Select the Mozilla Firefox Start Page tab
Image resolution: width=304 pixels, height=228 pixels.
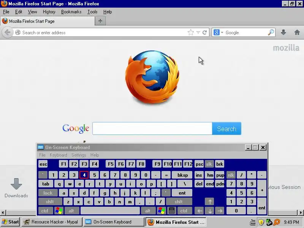coord(47,21)
